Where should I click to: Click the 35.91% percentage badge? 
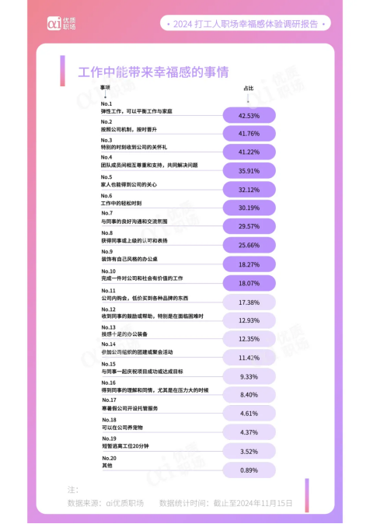coord(249,171)
